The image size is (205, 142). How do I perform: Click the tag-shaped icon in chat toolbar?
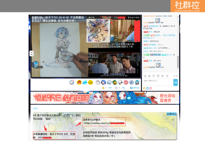tap(154, 76)
